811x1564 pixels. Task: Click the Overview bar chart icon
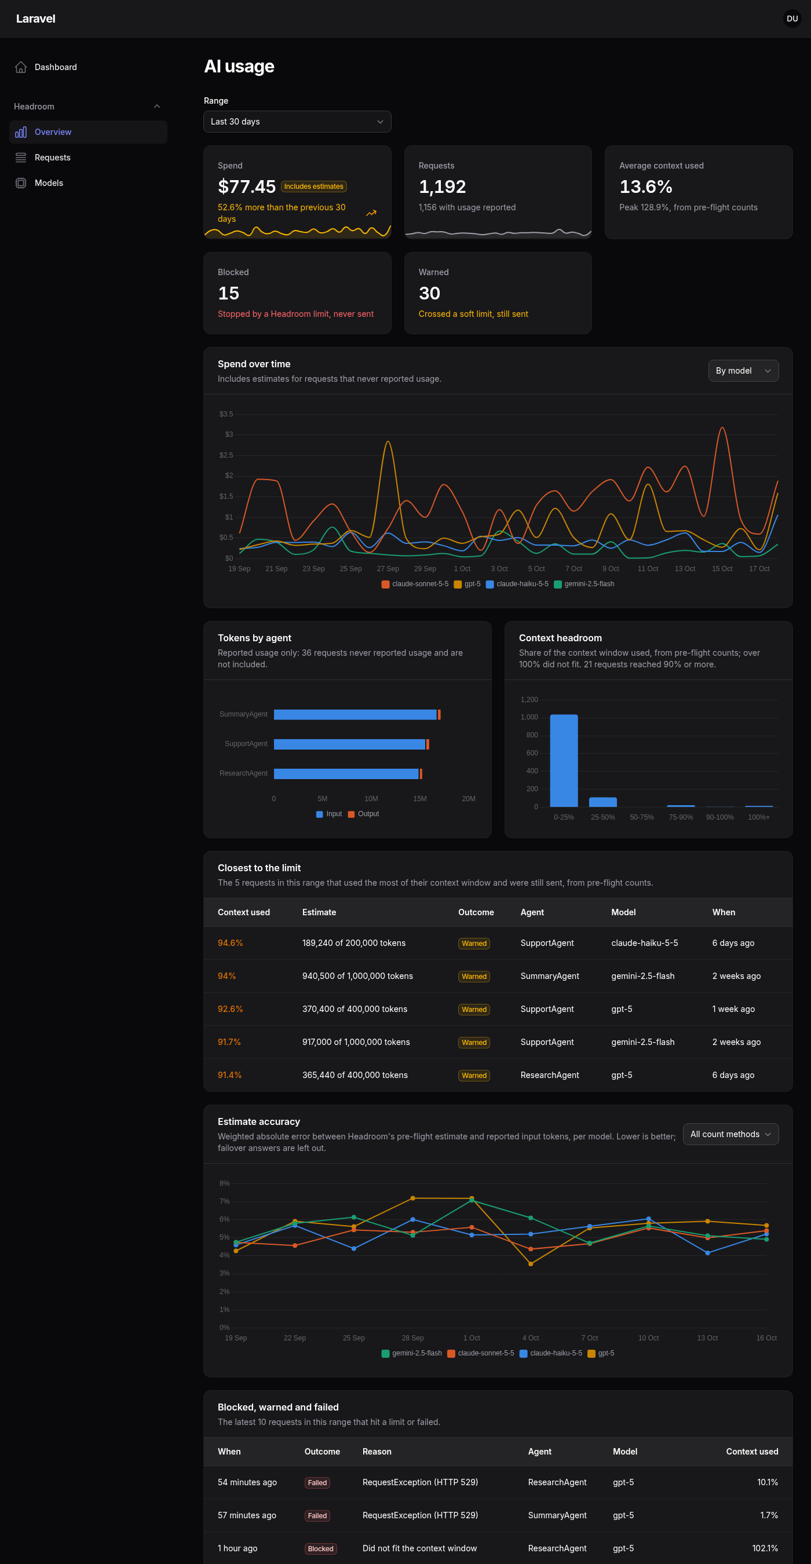coord(21,132)
